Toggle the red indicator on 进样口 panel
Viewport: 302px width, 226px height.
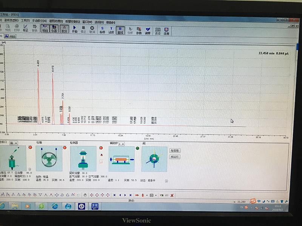tap(30, 147)
